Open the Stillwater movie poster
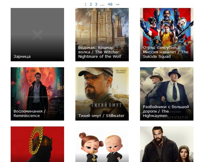This screenshot has width=197, height=162. pyautogui.click(x=102, y=94)
